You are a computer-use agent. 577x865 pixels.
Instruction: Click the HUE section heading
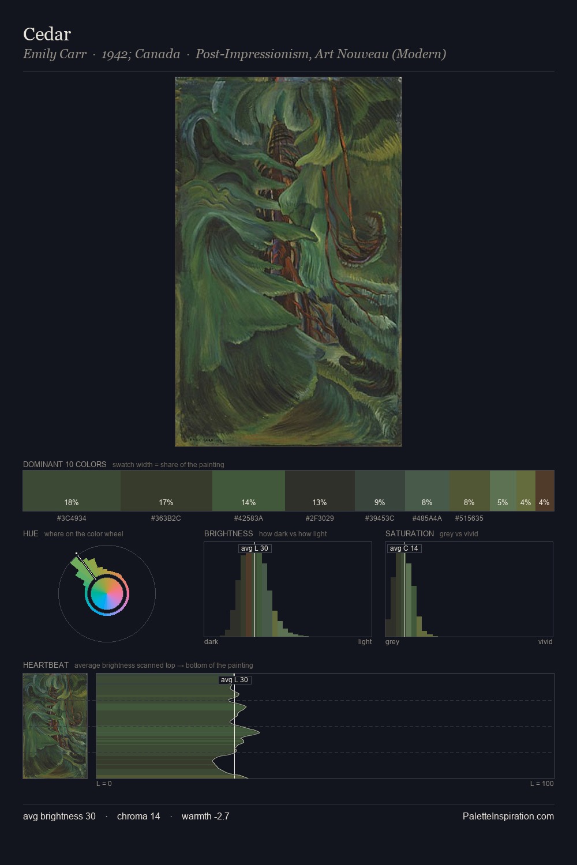(x=31, y=533)
